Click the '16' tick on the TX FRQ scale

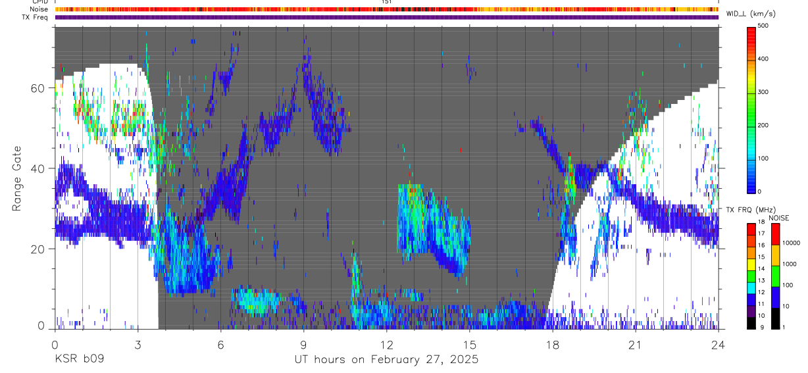(x=761, y=245)
